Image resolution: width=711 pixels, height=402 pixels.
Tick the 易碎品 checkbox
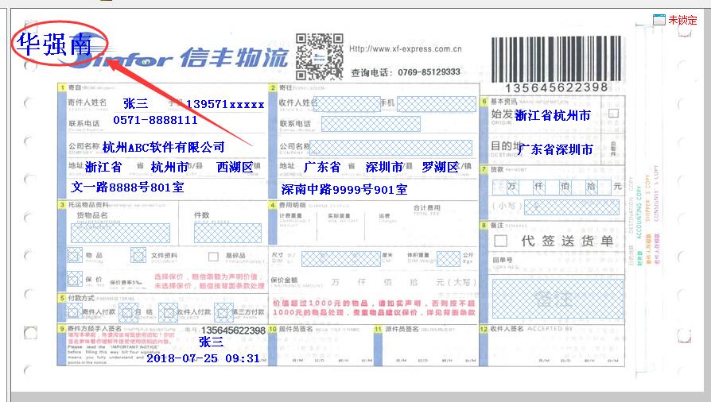213,257
